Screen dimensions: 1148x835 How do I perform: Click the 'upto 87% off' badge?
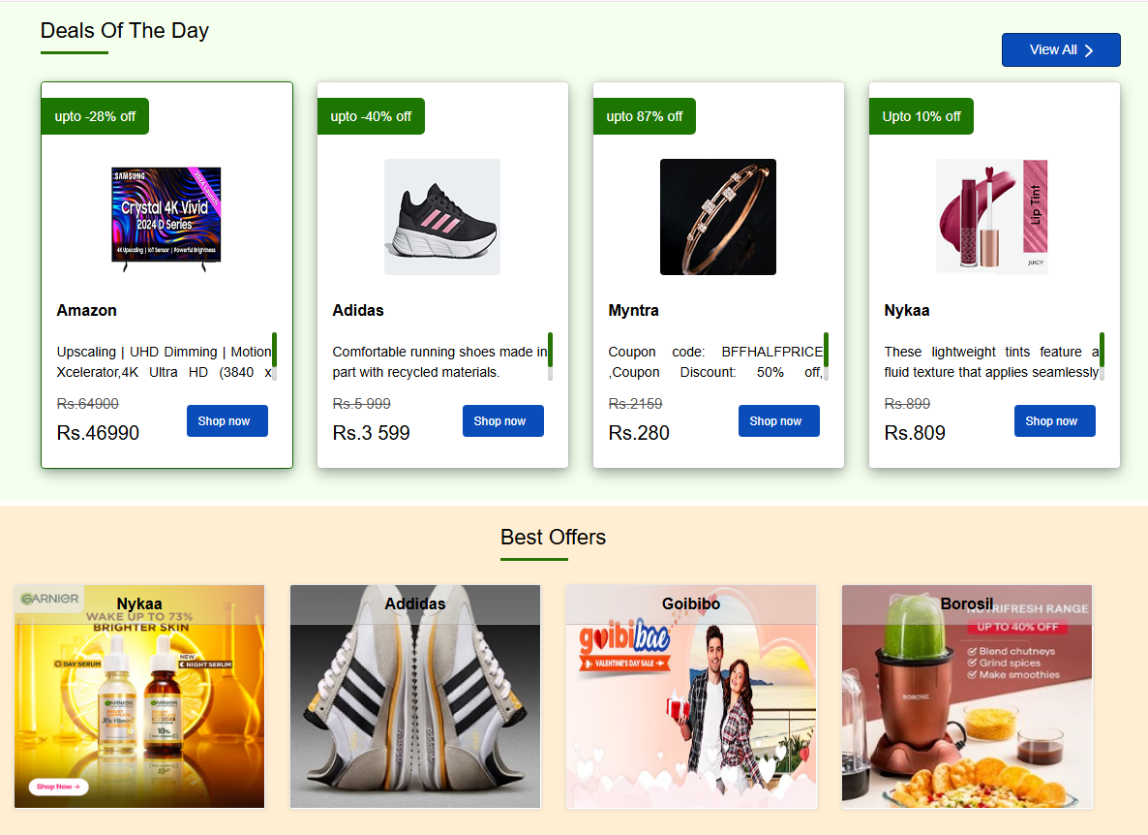coord(645,116)
